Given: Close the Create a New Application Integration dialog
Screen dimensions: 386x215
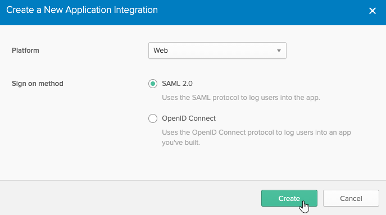Looking at the screenshot, I should click(x=372, y=11).
